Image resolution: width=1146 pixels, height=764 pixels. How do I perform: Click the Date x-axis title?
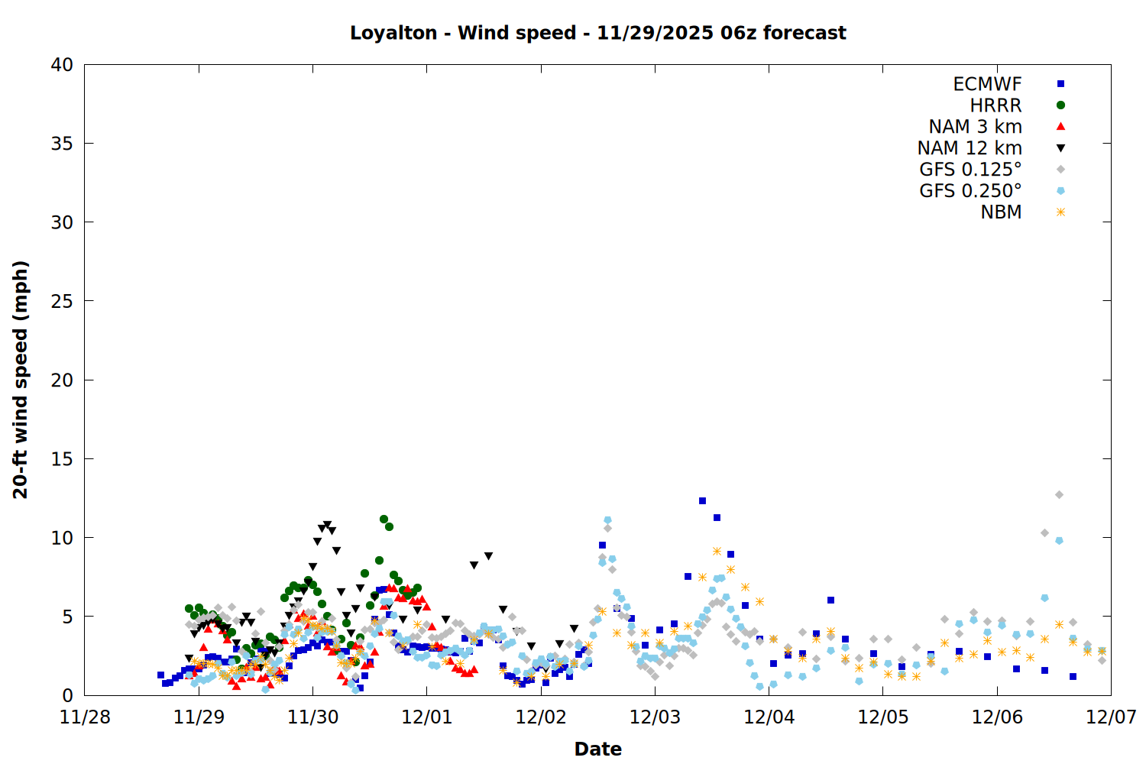597,749
